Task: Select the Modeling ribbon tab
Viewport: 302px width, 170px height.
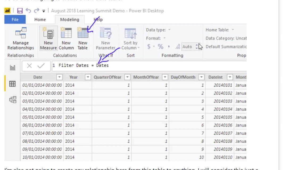Action: click(69, 19)
